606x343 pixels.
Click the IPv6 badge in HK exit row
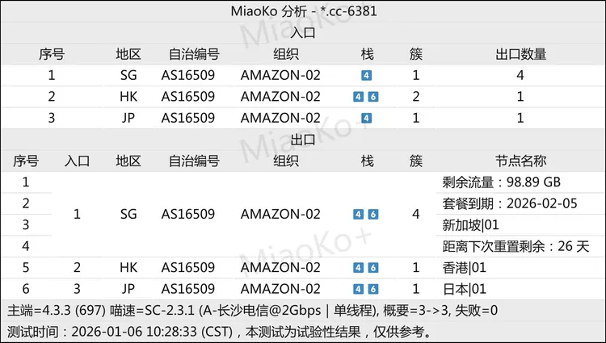pyautogui.click(x=372, y=267)
